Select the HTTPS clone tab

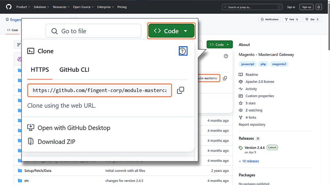(x=39, y=70)
